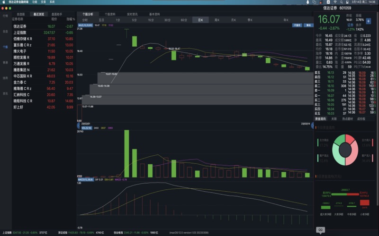The width and height of the screenshot is (379, 236).
Task: Click the QQ penguin icon in the menu bar
Action: 307,2
